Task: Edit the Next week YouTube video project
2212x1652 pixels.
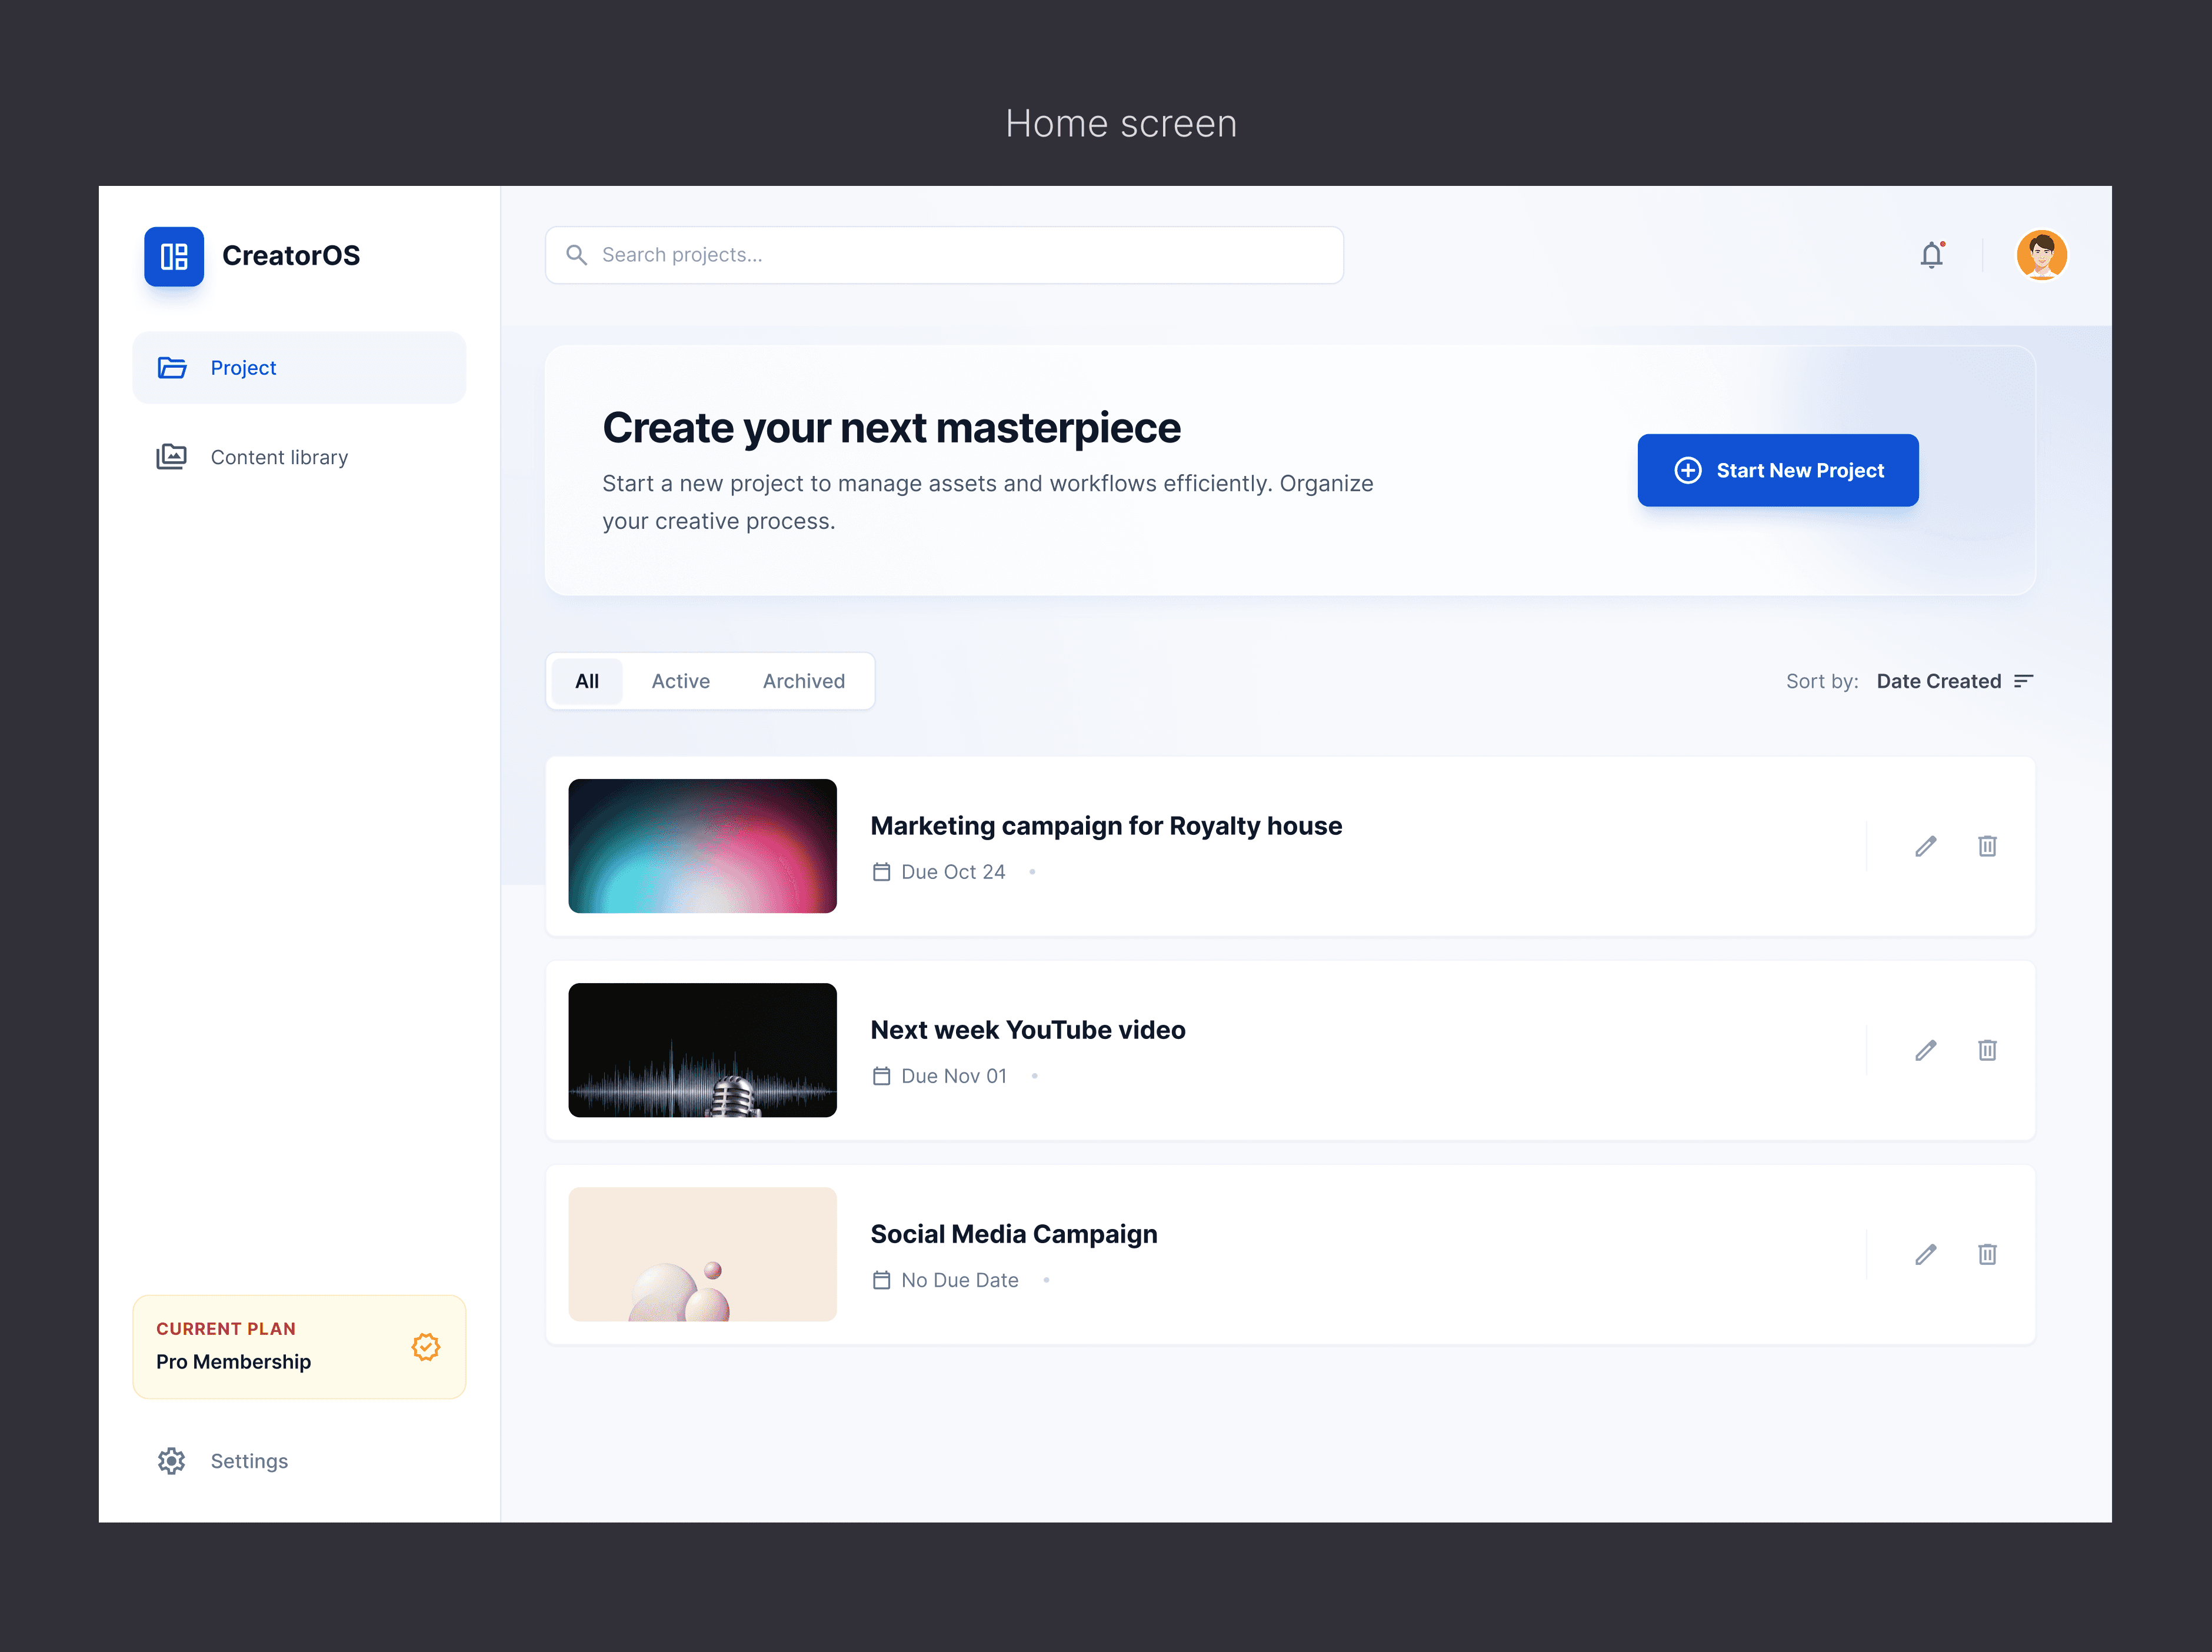Action: tap(1925, 1050)
